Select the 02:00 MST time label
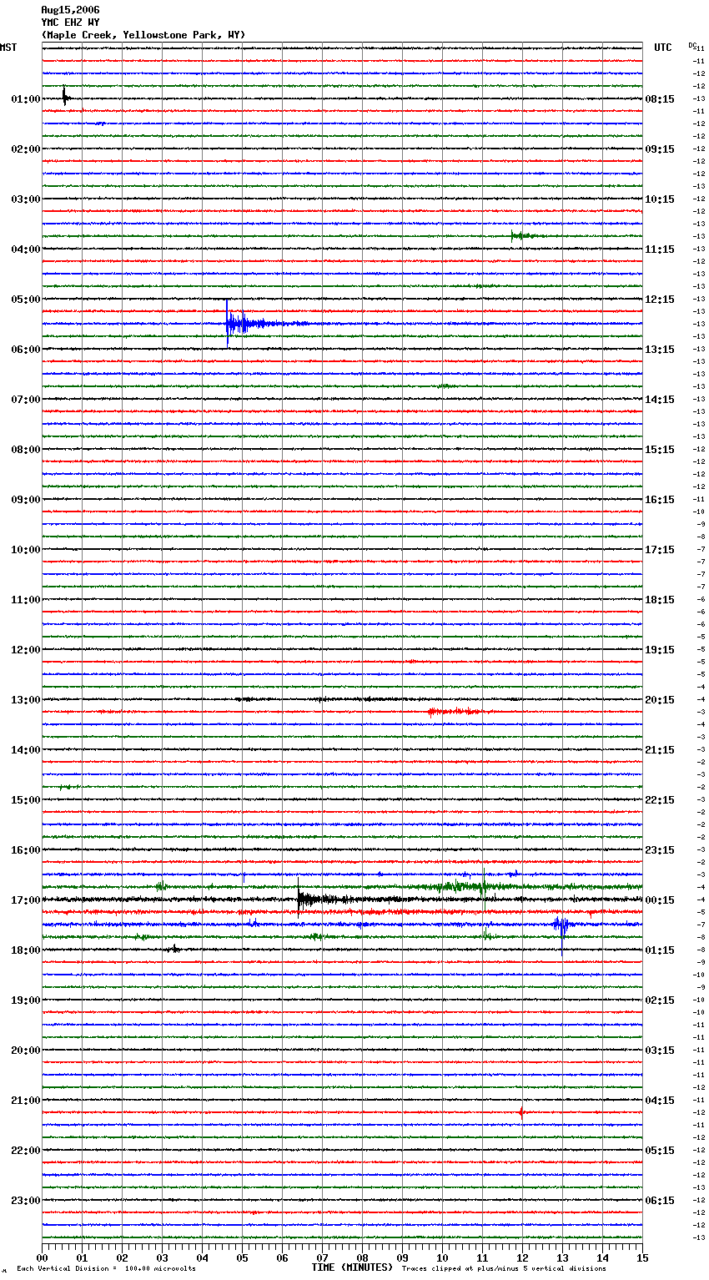The width and height of the screenshot is (709, 1280). [x=26, y=149]
